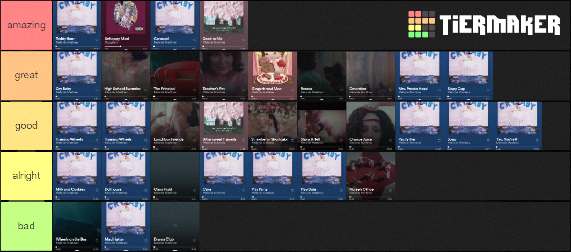
Task: Tap the heart on Tag, You're It
Action: tap(537, 140)
